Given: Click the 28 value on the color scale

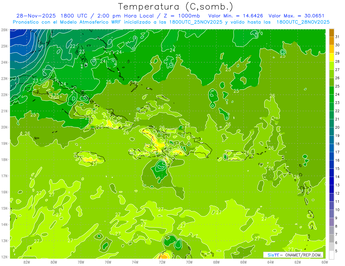Looking at the screenshot, I should point(338,61).
